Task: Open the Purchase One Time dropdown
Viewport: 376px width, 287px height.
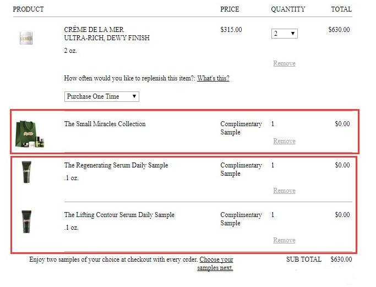Action: 102,96
